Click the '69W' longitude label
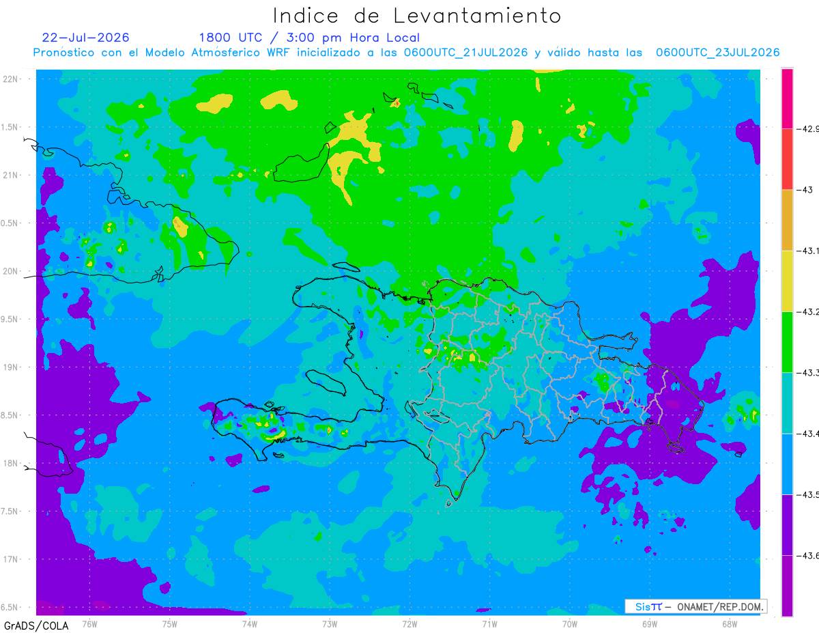Viewport: 819px width, 633px height. pos(650,623)
